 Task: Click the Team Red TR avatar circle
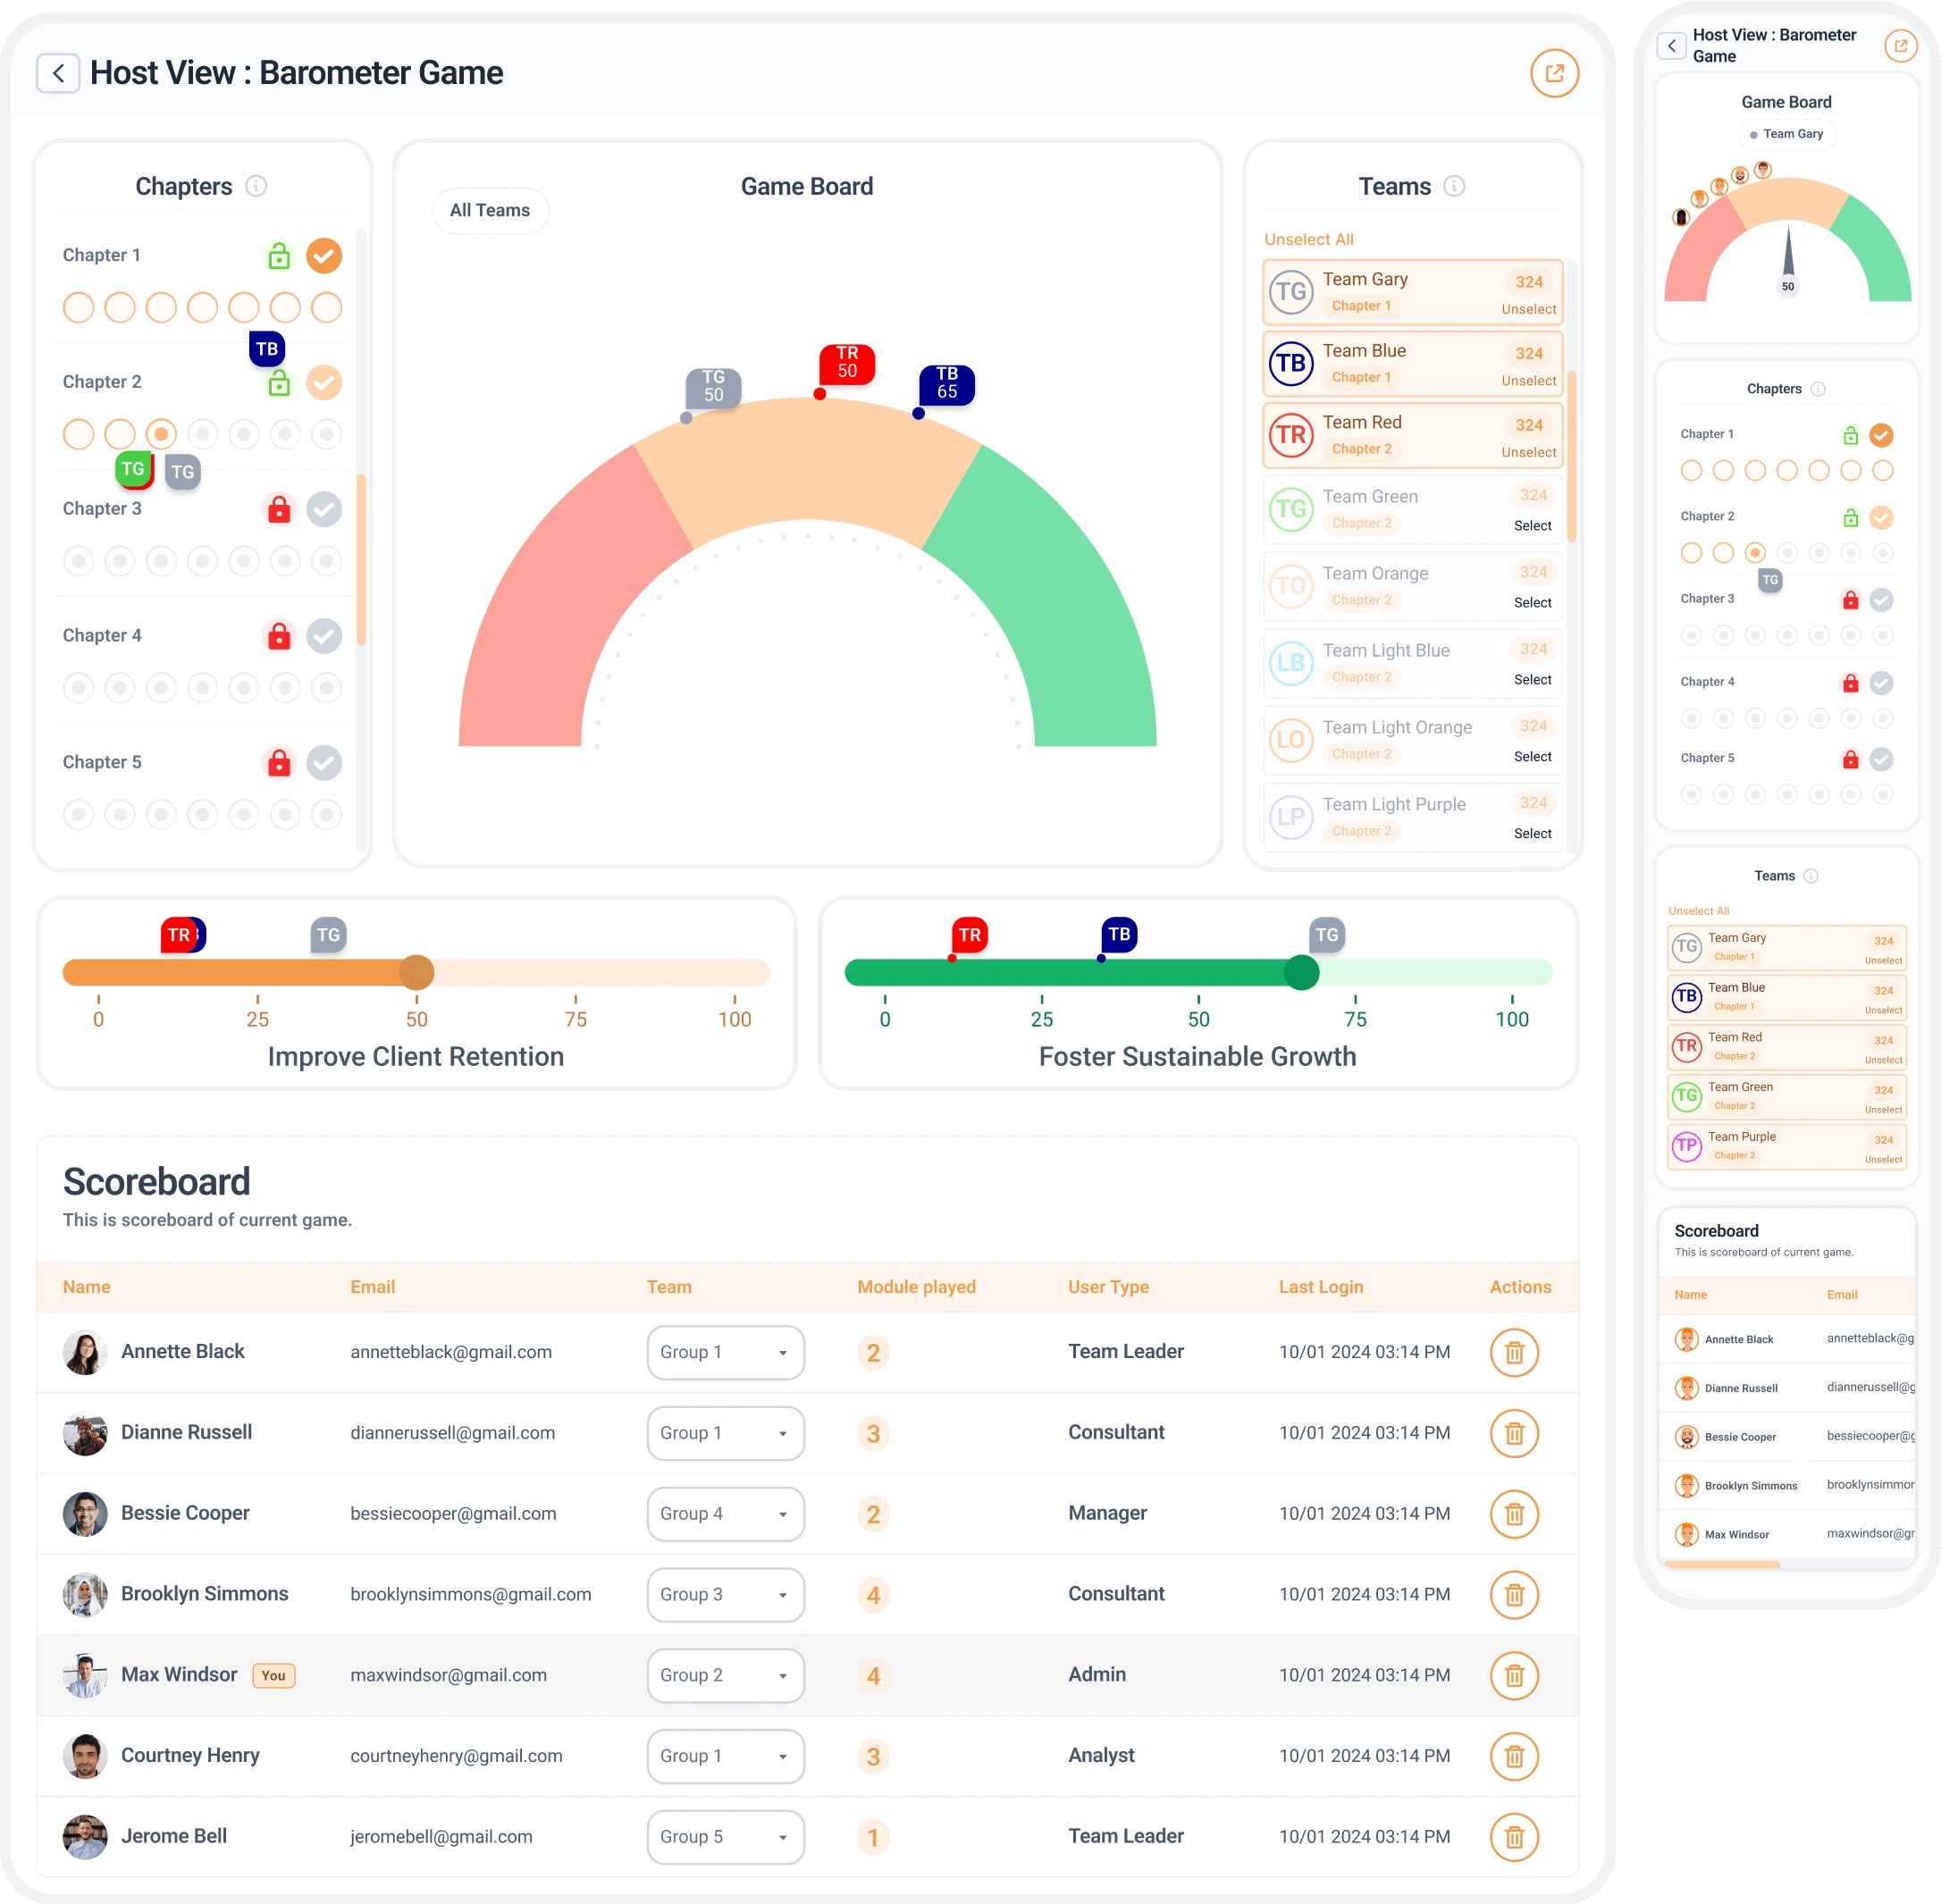click(x=1291, y=435)
